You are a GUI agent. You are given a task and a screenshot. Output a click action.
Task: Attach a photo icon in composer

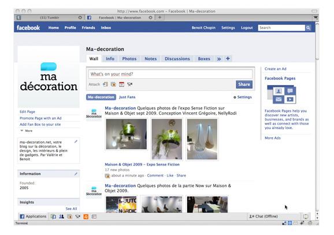(x=113, y=85)
